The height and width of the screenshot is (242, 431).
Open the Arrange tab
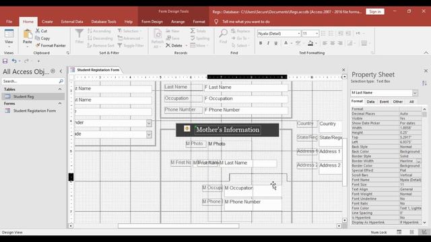point(178,22)
